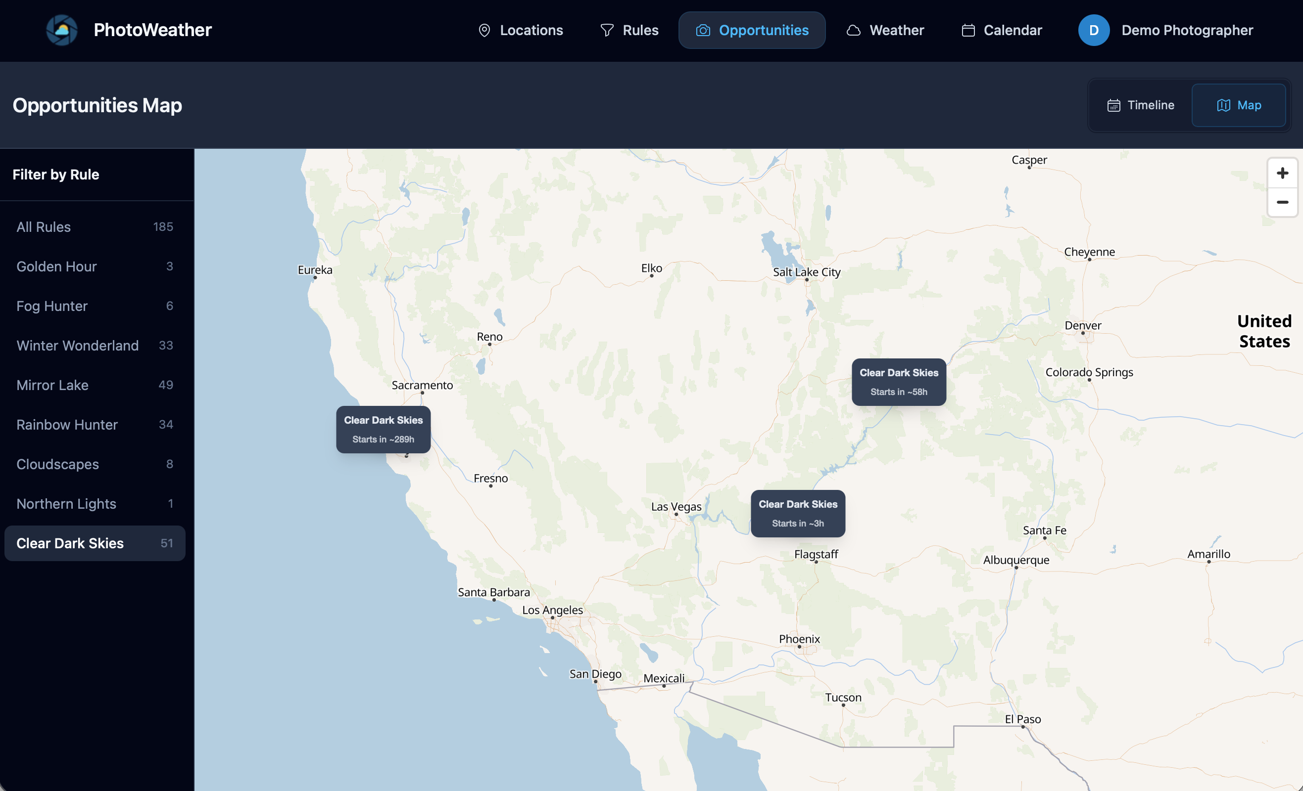1303x791 pixels.
Task: Click marker starting in ~289h near Sacramento
Action: [x=383, y=429]
